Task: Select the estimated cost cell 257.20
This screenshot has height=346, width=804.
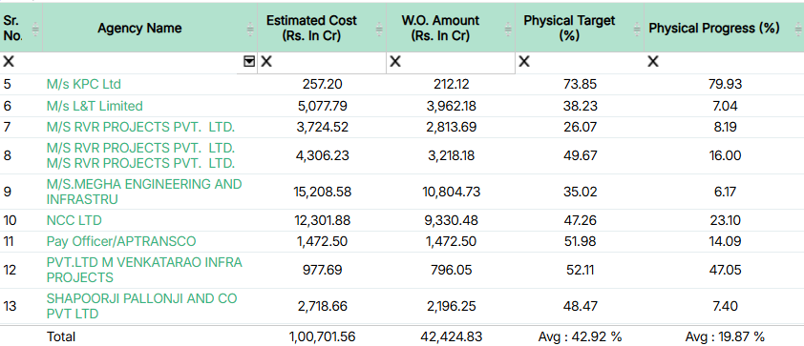Action: tap(322, 84)
